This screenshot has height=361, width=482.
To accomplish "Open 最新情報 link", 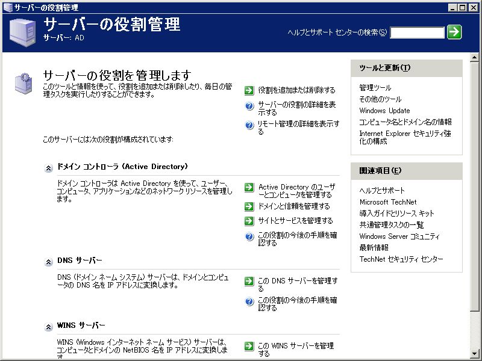I will click(374, 247).
